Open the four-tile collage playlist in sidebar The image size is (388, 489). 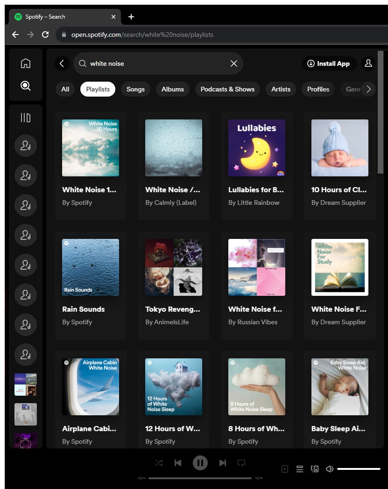pyautogui.click(x=26, y=384)
